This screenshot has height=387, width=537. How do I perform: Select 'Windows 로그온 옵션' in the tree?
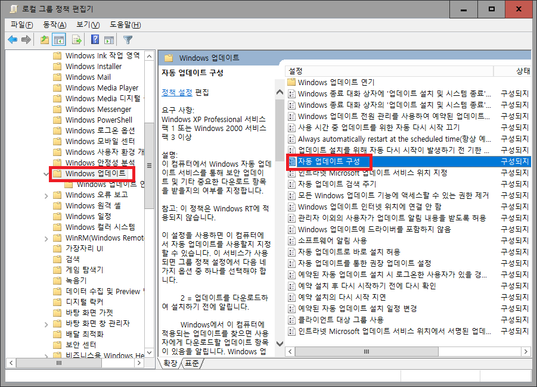(x=100, y=131)
